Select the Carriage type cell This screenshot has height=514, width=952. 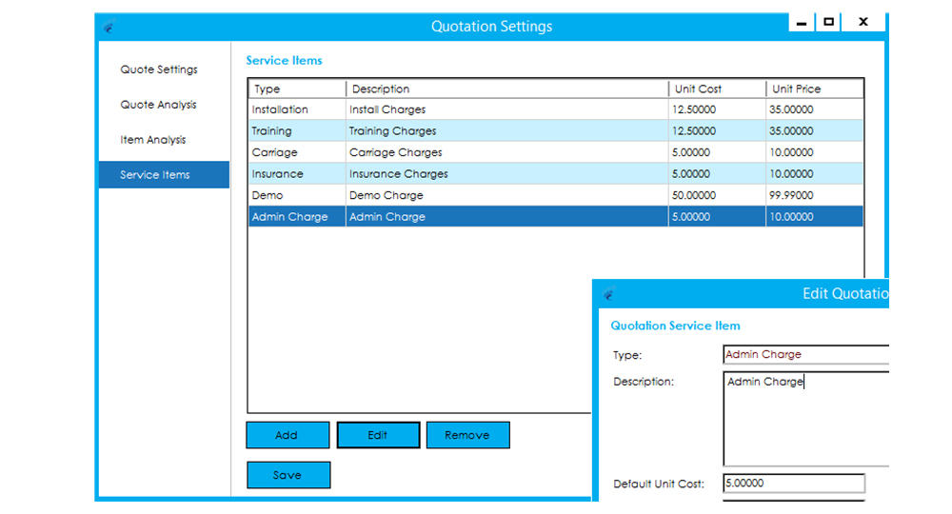(x=297, y=152)
